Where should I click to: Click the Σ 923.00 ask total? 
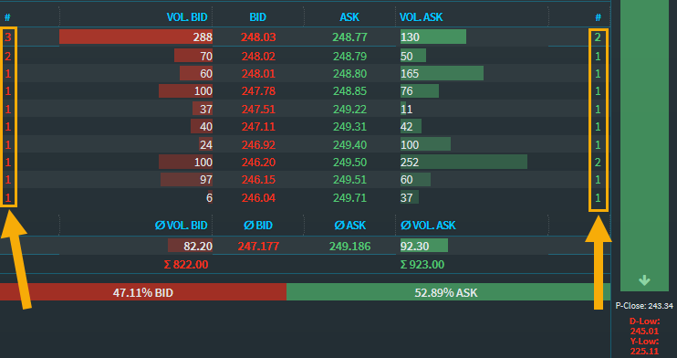pos(422,265)
